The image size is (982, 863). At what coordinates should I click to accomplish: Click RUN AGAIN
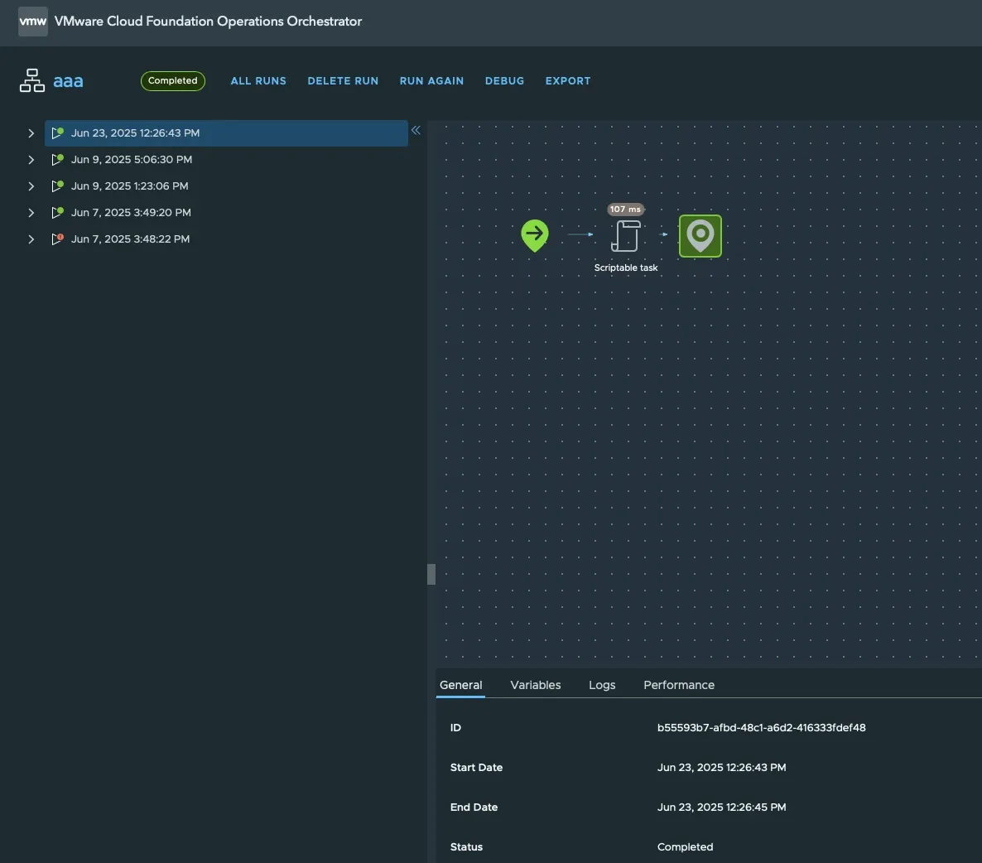[x=432, y=81]
